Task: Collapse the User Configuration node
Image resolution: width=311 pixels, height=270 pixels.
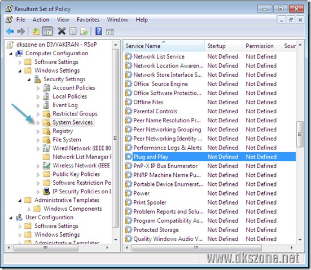Action: tap(11, 218)
